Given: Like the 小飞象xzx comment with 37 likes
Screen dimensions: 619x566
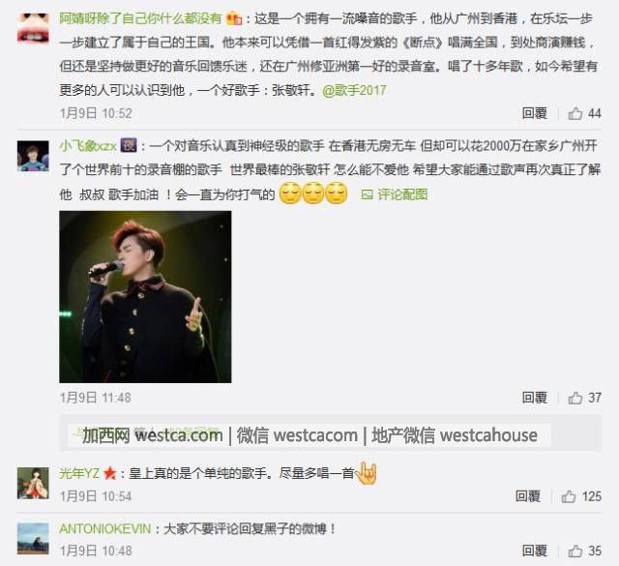Looking at the screenshot, I should (575, 398).
